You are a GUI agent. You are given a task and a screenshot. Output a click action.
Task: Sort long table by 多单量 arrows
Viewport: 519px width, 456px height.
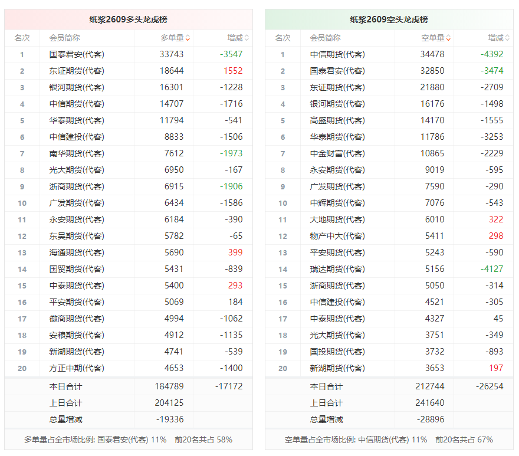(x=188, y=38)
